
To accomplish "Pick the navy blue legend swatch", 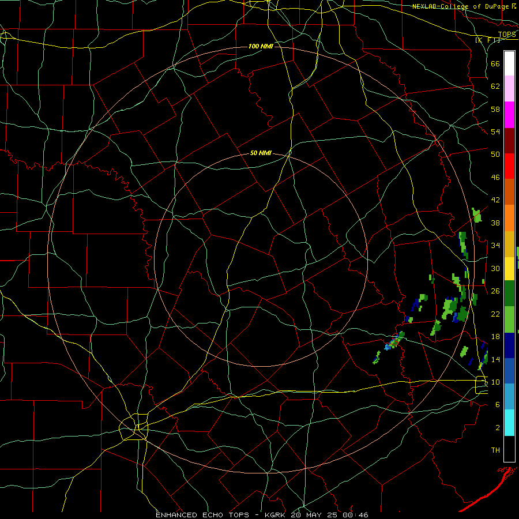I will coord(509,345).
